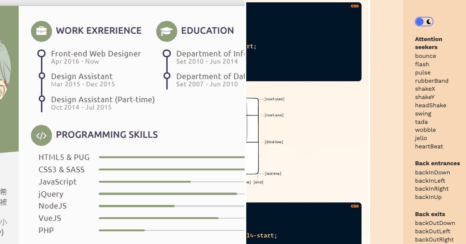Screen dimensions: 466x244
Task: Select backInDown under Back entrances
Action: (x=433, y=172)
